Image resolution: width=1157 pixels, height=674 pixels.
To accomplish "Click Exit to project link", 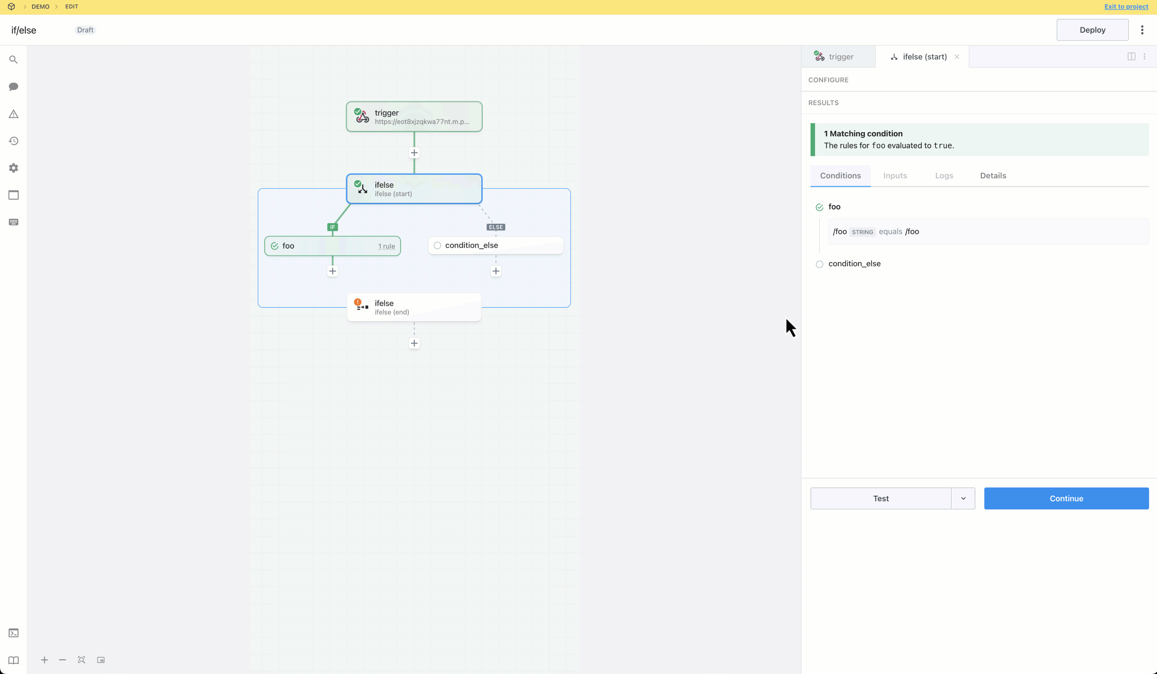I will (1126, 6).
